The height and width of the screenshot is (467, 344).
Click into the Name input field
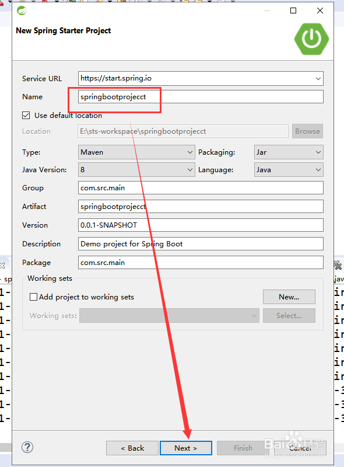pos(201,97)
